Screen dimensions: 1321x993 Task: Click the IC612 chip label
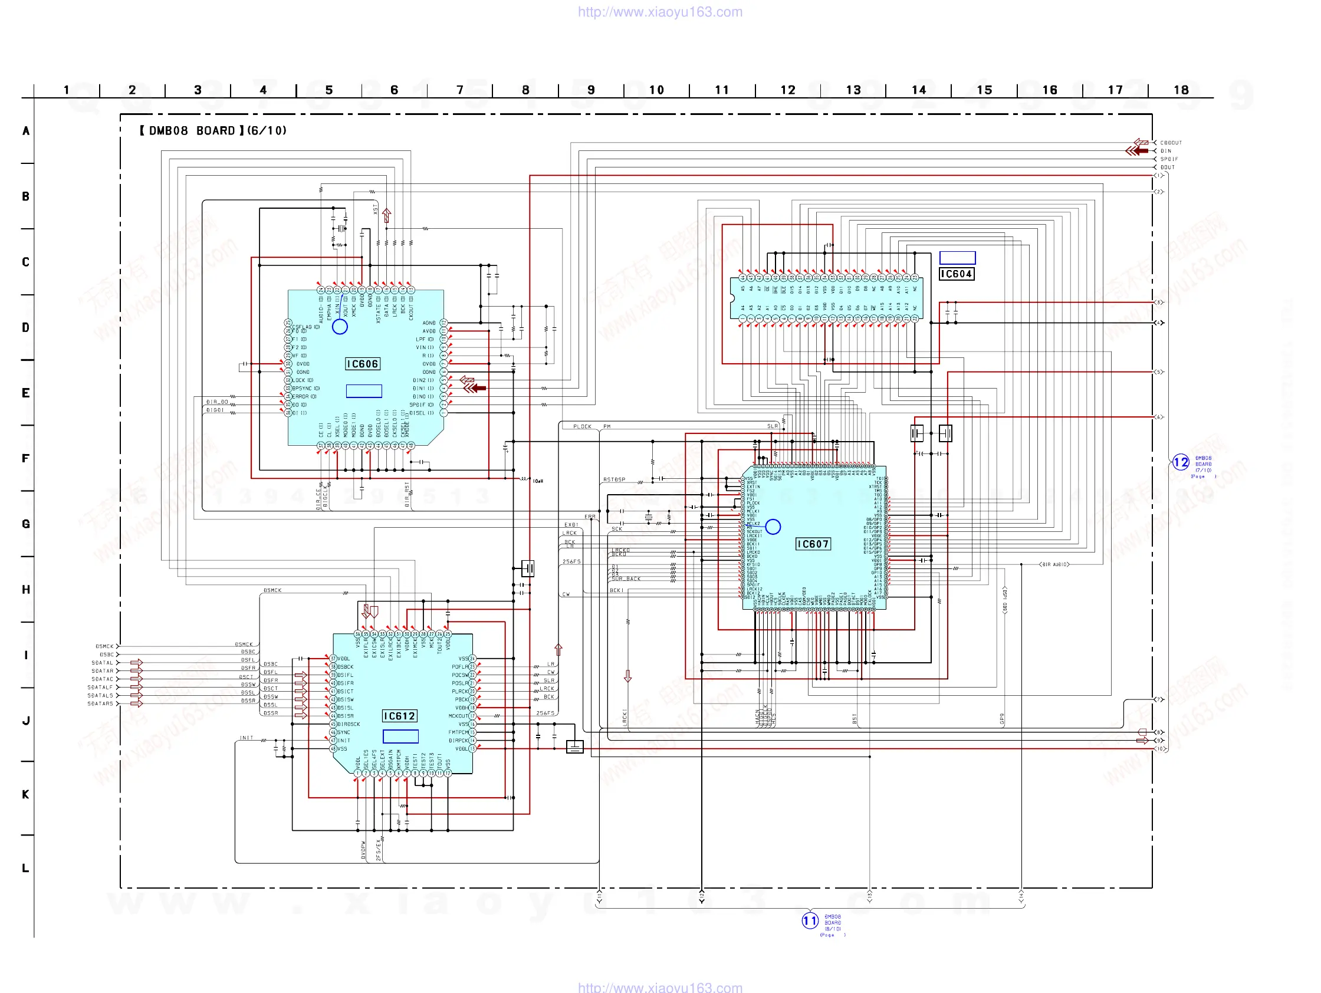[x=399, y=716]
